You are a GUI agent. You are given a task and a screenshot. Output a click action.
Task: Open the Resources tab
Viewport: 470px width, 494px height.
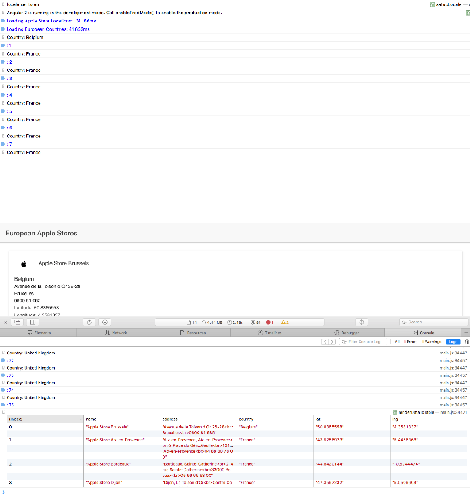[192, 333]
